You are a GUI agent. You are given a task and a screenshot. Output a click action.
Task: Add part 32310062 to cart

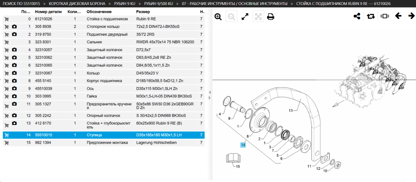[7, 57]
